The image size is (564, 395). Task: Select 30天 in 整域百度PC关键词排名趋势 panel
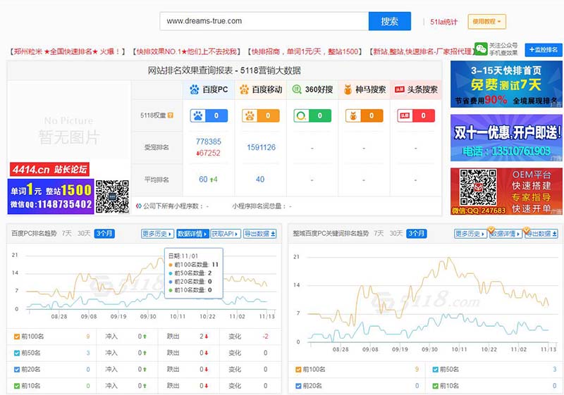tap(396, 234)
